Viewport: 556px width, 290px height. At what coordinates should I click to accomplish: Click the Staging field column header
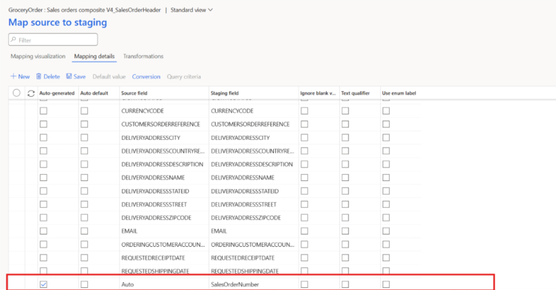[x=224, y=93]
